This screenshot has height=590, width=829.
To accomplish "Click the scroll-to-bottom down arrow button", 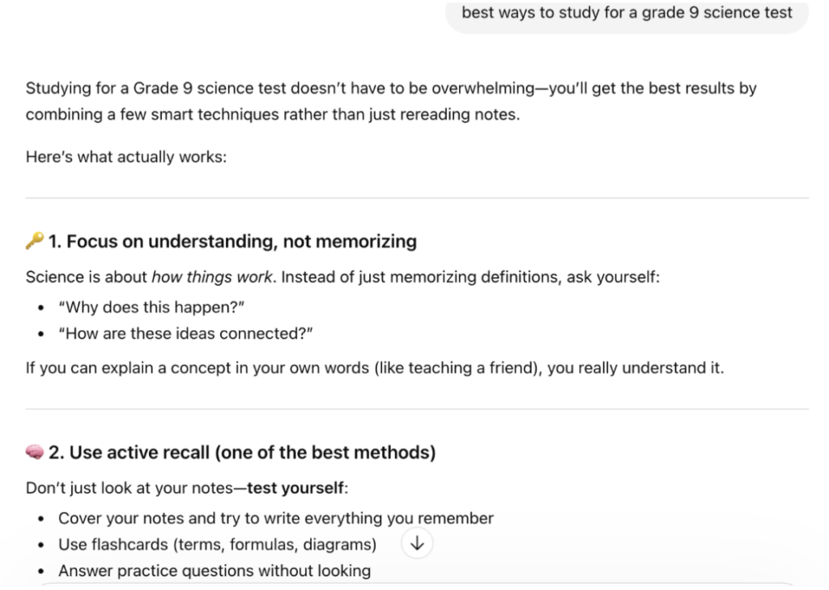I will [417, 544].
